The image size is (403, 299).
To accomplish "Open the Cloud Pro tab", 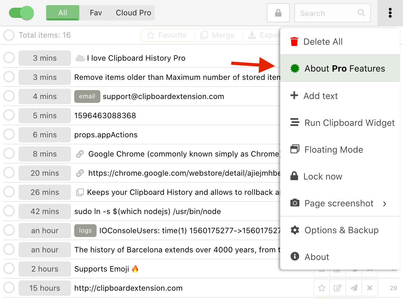I will (133, 13).
